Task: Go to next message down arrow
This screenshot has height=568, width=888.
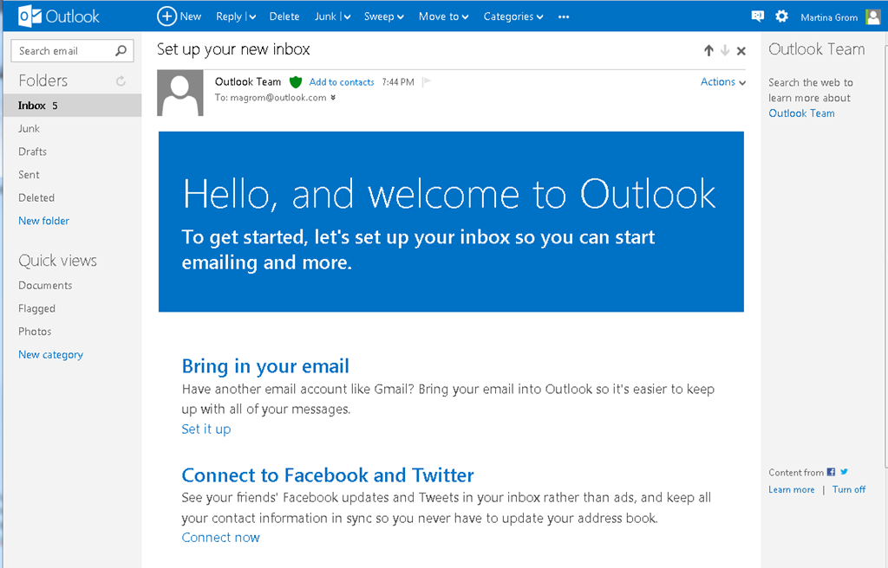Action: (725, 51)
